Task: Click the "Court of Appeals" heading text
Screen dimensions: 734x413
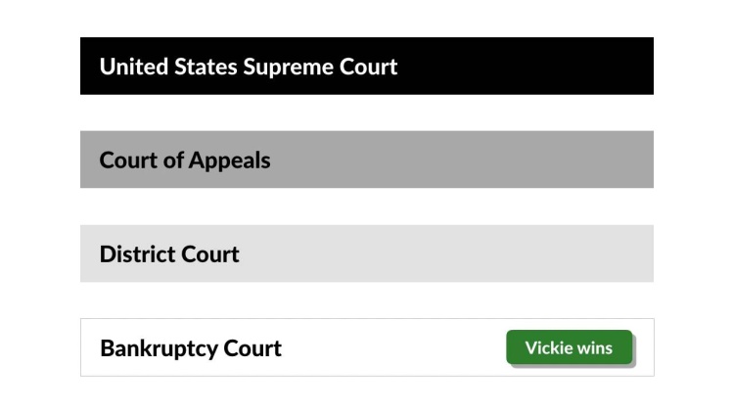Action: pos(185,161)
